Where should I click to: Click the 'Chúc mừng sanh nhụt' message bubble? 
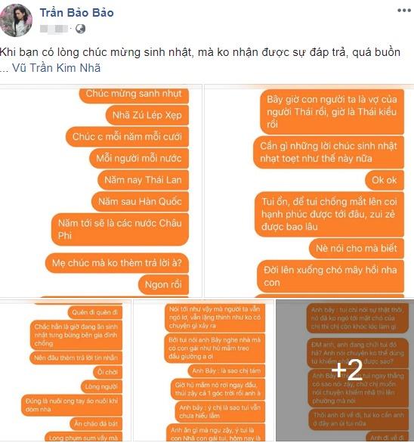pyautogui.click(x=134, y=94)
